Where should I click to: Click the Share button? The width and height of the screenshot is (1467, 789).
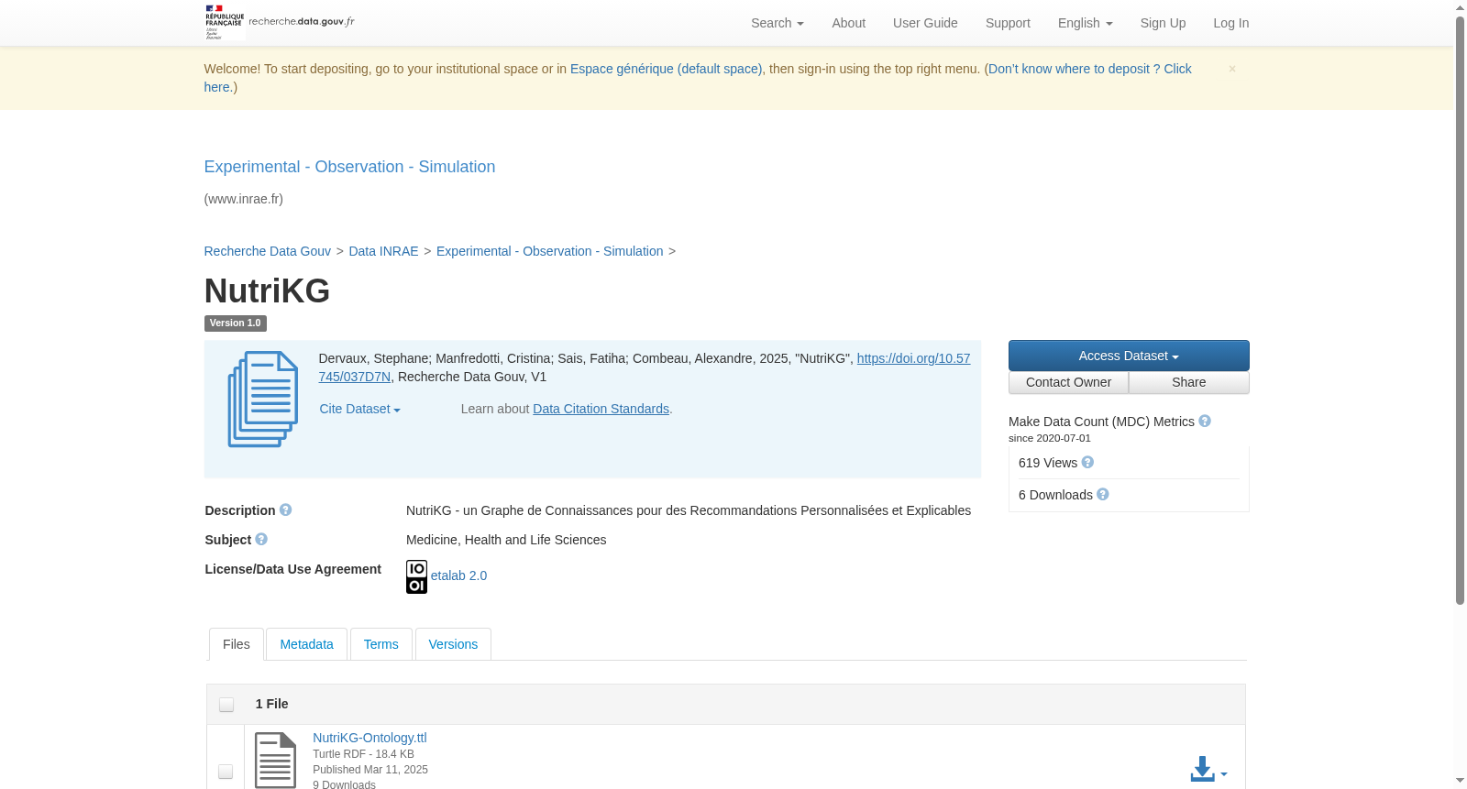(1189, 382)
